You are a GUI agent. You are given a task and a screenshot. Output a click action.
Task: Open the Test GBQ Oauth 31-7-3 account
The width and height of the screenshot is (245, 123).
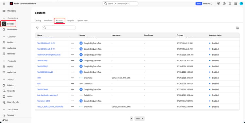[x=46, y=43]
